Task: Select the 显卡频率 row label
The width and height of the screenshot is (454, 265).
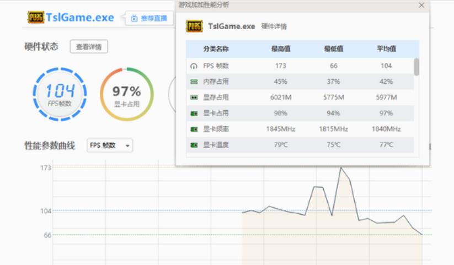Action: point(216,129)
